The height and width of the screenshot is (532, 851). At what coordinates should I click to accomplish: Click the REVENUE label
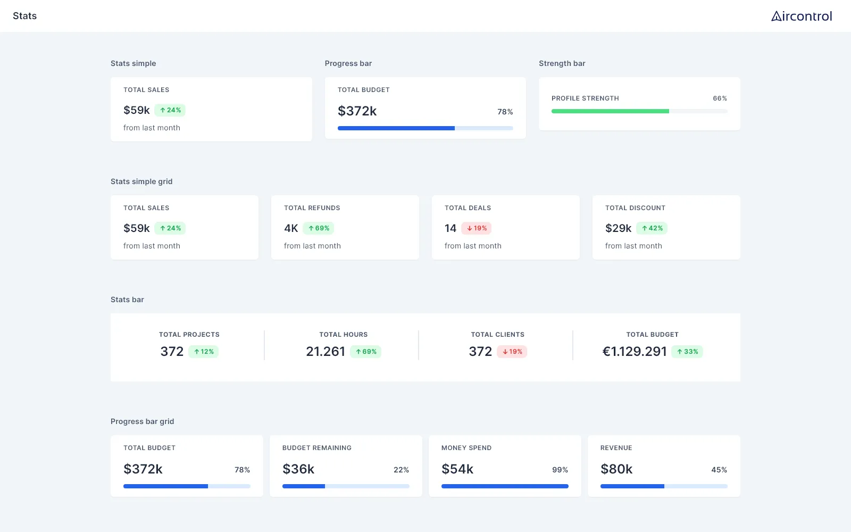pos(616,448)
